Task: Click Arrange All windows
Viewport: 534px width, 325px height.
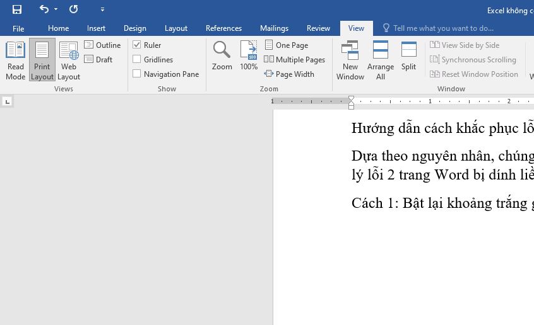Action: [381, 60]
